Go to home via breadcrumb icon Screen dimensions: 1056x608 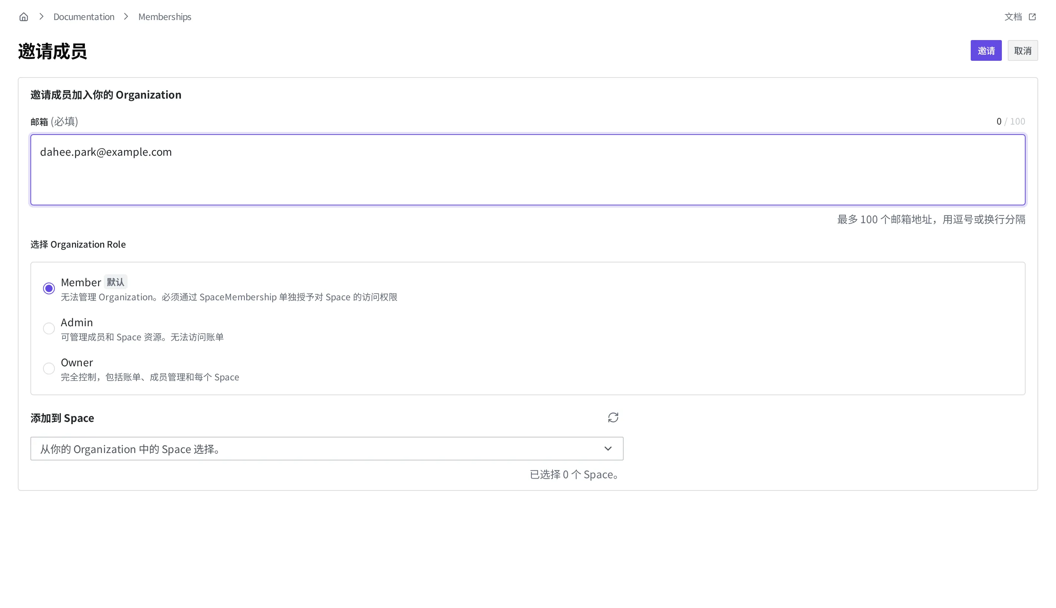[x=24, y=17]
